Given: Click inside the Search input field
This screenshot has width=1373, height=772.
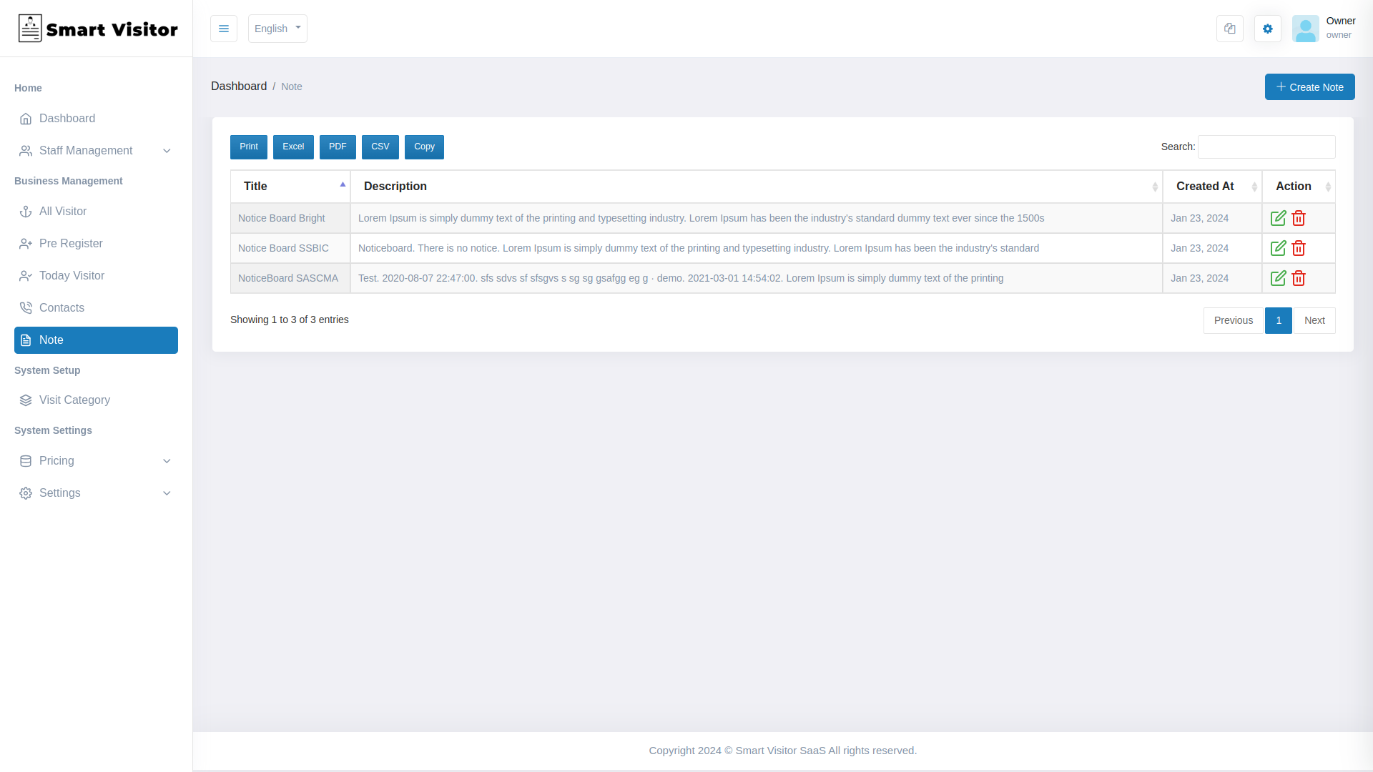Looking at the screenshot, I should tap(1266, 147).
